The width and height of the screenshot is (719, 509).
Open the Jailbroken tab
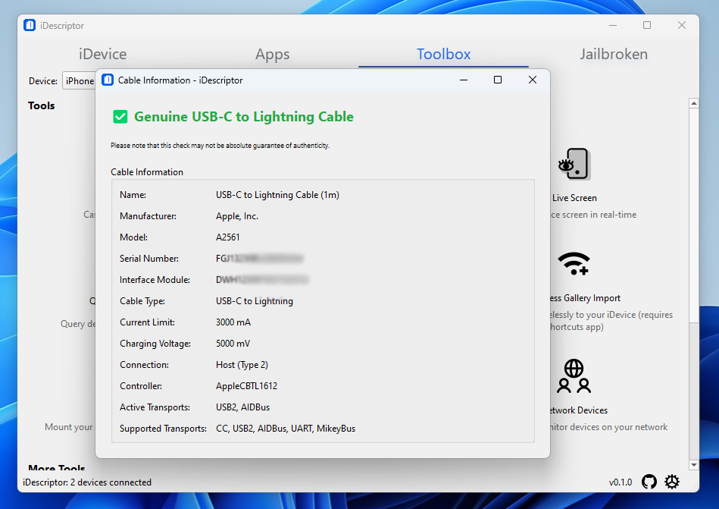(614, 54)
